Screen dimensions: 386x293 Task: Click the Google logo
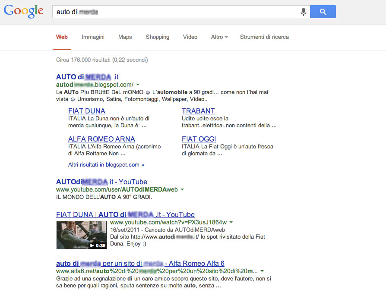pos(24,11)
